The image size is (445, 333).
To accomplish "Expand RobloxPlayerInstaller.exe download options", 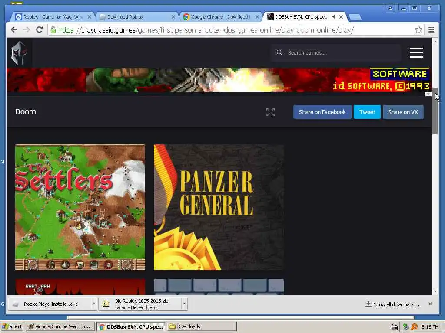I will tap(94, 304).
